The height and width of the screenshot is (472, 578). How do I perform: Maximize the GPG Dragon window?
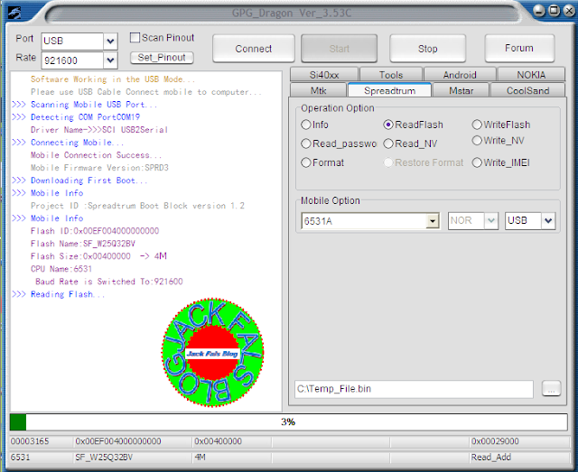point(554,10)
